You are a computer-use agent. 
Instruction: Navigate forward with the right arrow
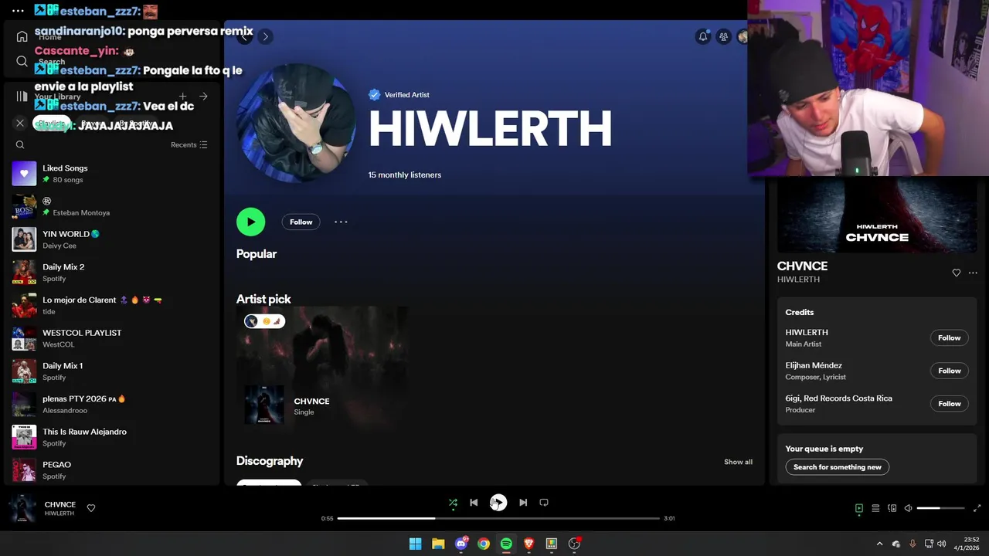[x=265, y=36]
